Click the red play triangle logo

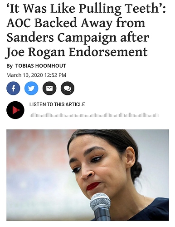point(16,110)
